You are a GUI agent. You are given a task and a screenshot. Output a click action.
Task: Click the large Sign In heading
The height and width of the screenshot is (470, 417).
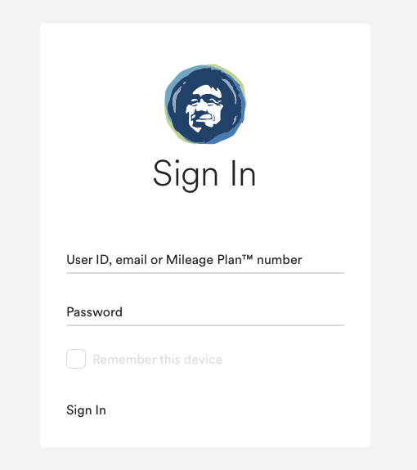coord(204,175)
